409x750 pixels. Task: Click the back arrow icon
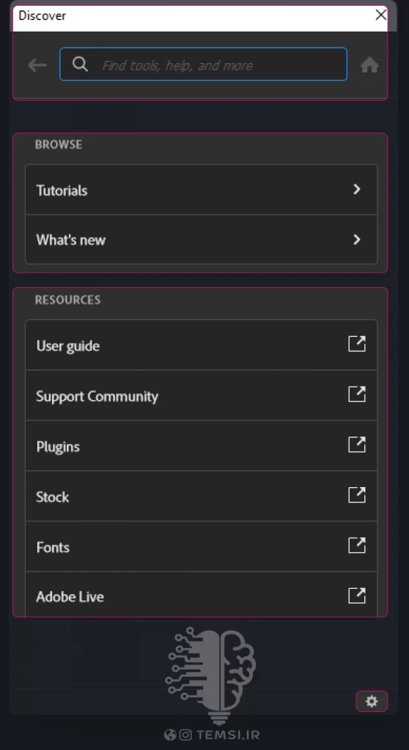tap(37, 64)
